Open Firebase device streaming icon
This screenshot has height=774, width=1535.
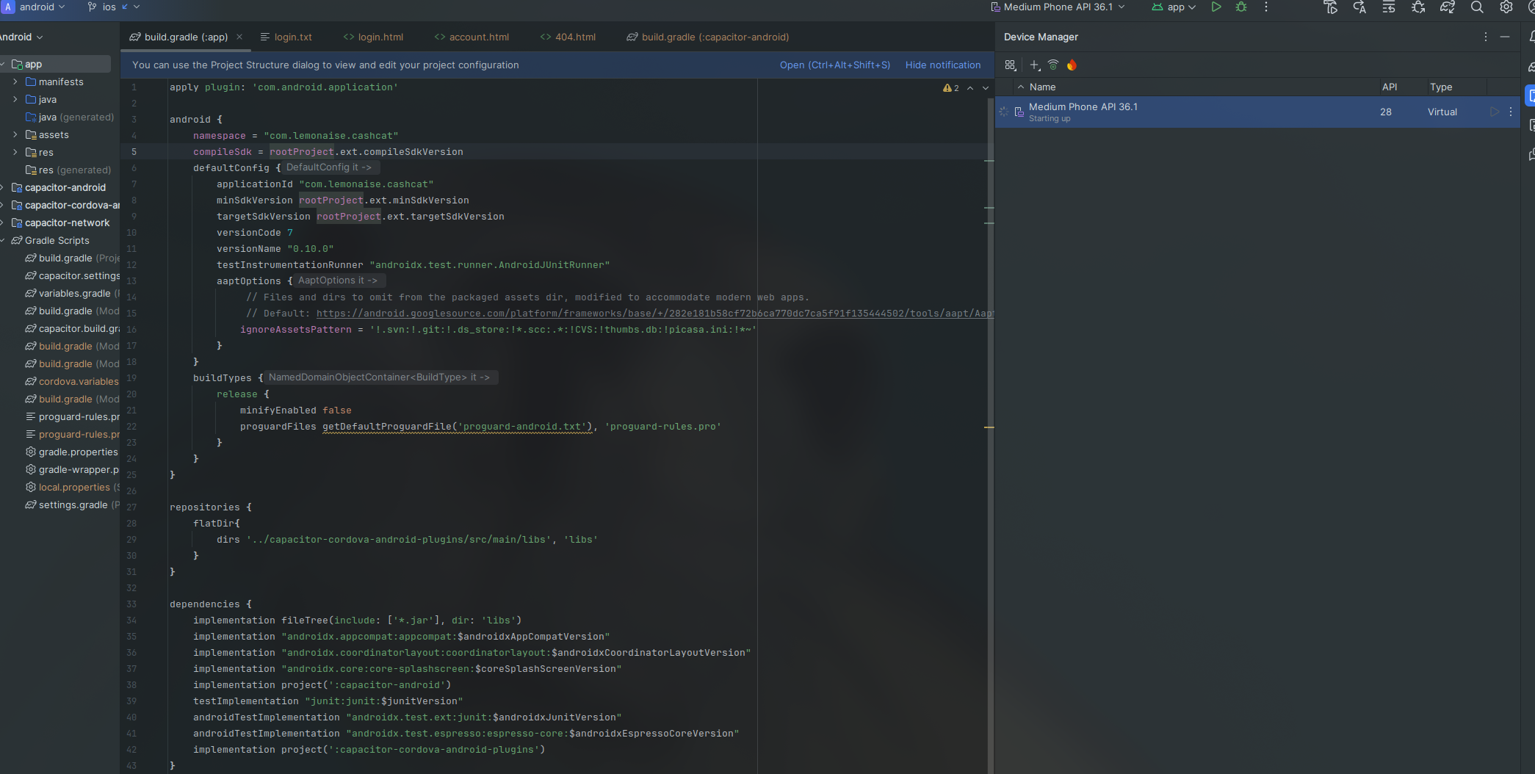point(1072,65)
